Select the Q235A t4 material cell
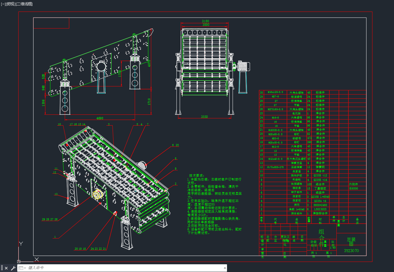Screen dimensions: 394x272 [x=320, y=201]
